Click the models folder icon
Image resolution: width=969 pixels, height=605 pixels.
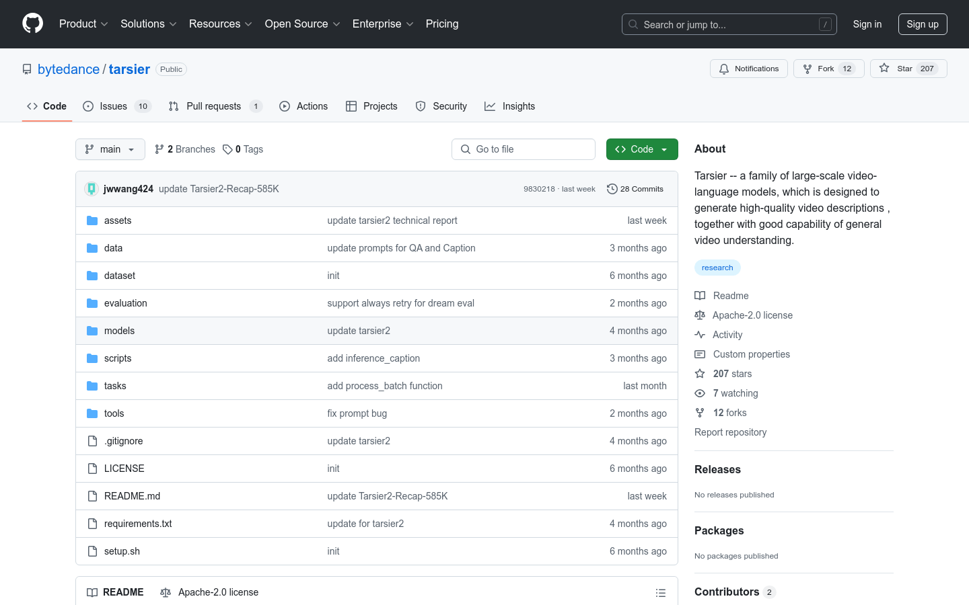point(92,331)
